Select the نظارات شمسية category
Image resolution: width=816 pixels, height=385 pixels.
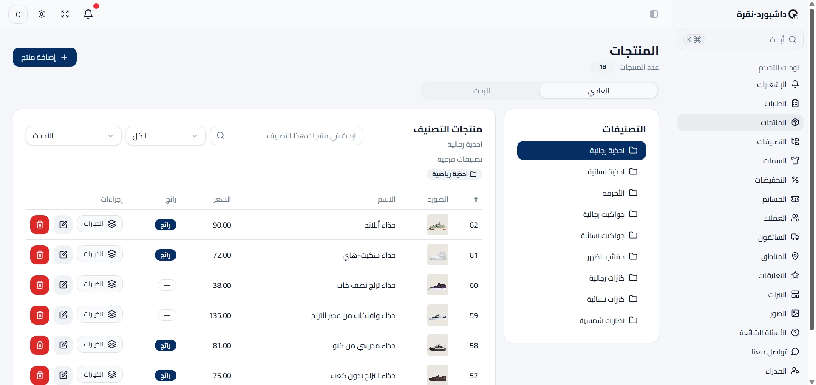(581, 320)
